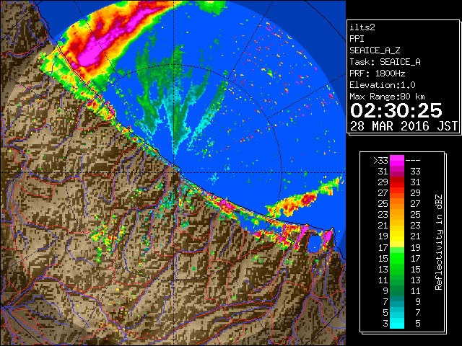Image resolution: width=462 pixels, height=346 pixels.
Task: Click the 'Elevation:1.0' text
Action: coord(383,85)
